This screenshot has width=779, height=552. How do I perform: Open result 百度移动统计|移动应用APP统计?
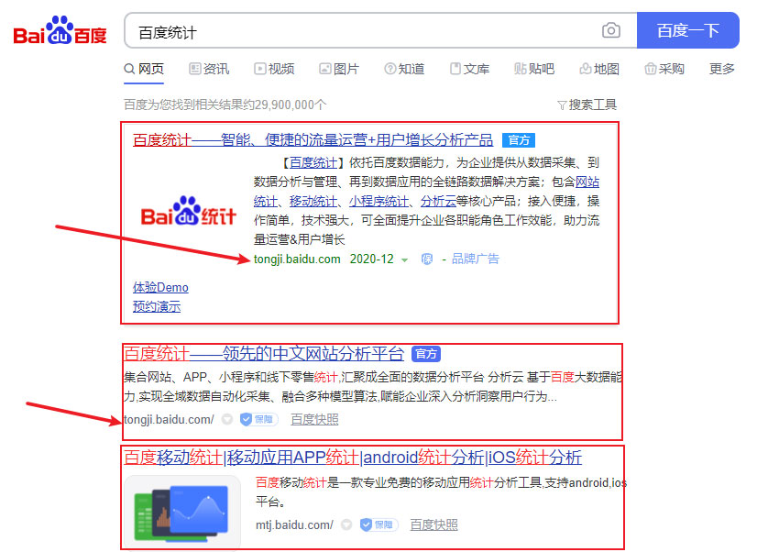(353, 458)
